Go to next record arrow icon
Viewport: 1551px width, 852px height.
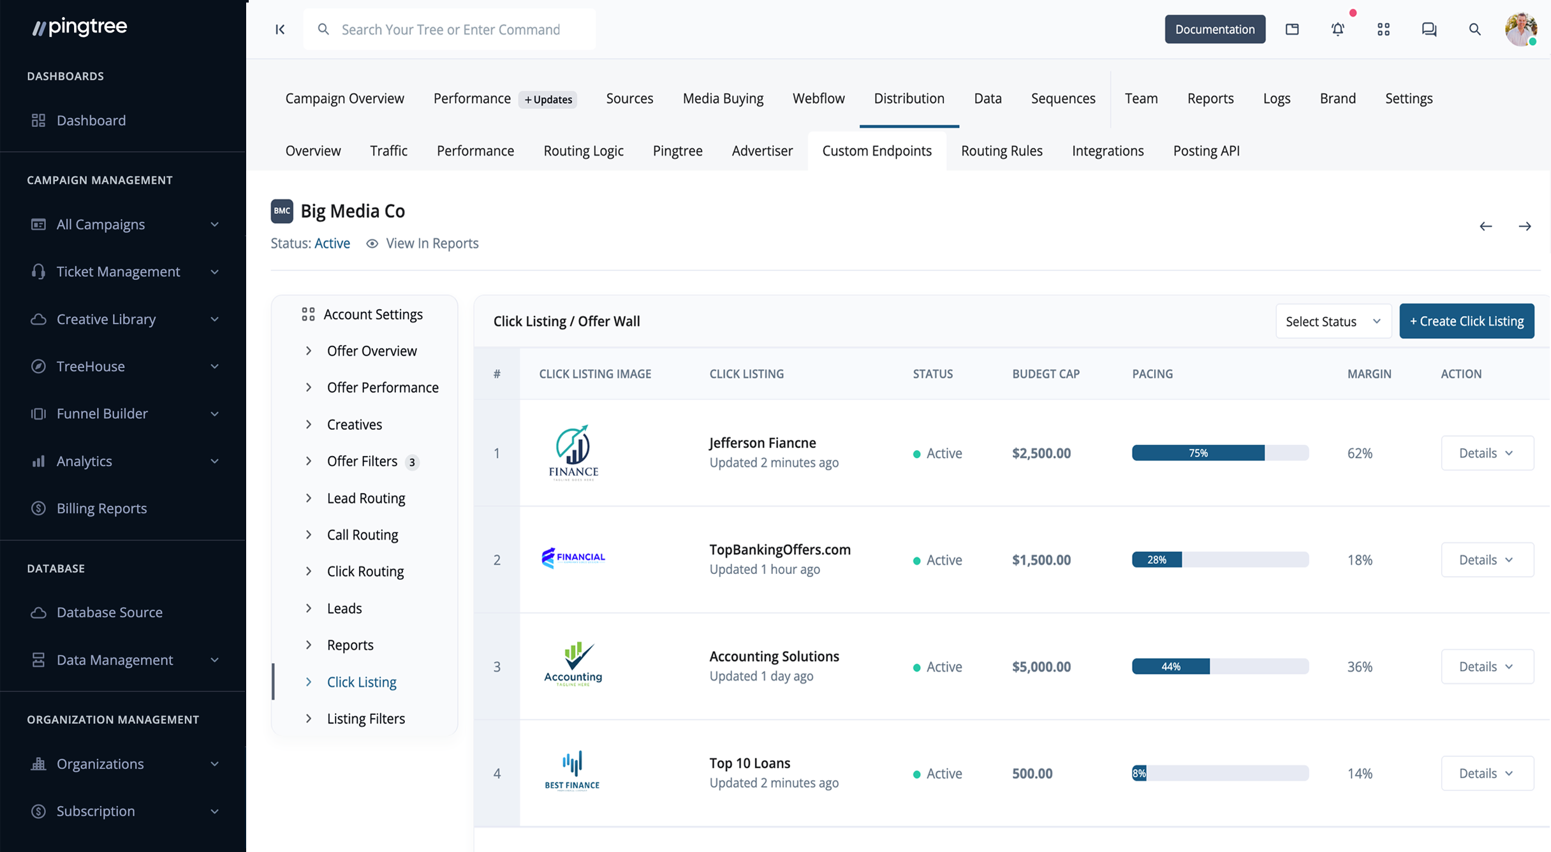click(1525, 226)
